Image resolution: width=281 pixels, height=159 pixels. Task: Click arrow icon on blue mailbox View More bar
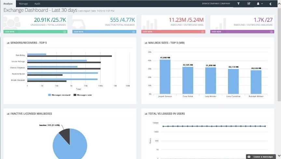point(134,32)
